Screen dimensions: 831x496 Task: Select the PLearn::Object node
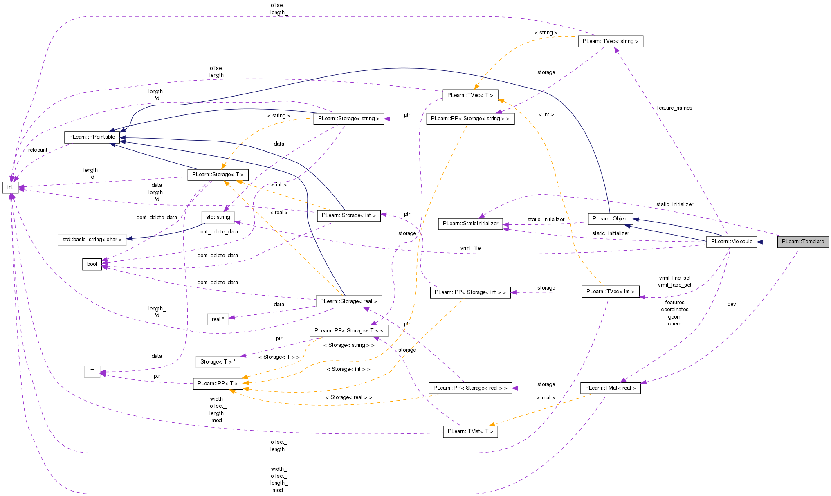[x=610, y=219]
